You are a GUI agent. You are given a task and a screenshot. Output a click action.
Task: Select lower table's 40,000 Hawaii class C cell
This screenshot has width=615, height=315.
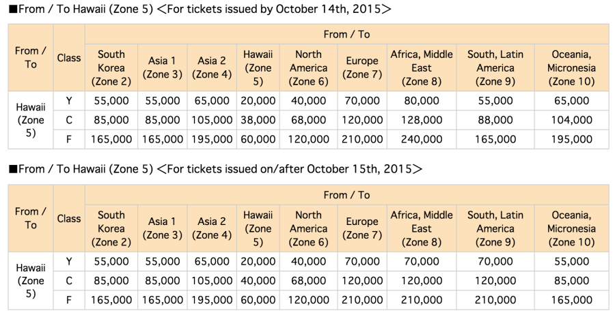click(258, 281)
